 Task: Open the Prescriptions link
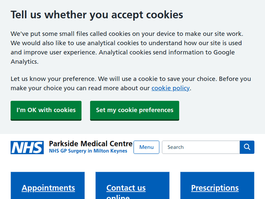click(215, 188)
